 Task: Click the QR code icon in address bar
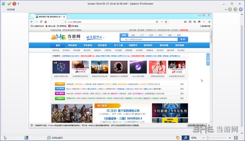coord(157,22)
